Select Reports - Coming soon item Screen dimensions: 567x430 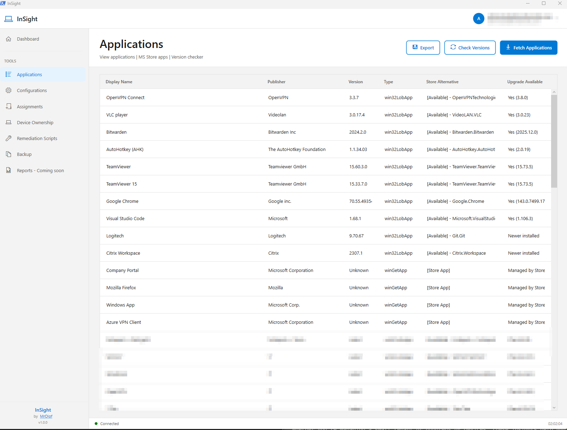43,170
